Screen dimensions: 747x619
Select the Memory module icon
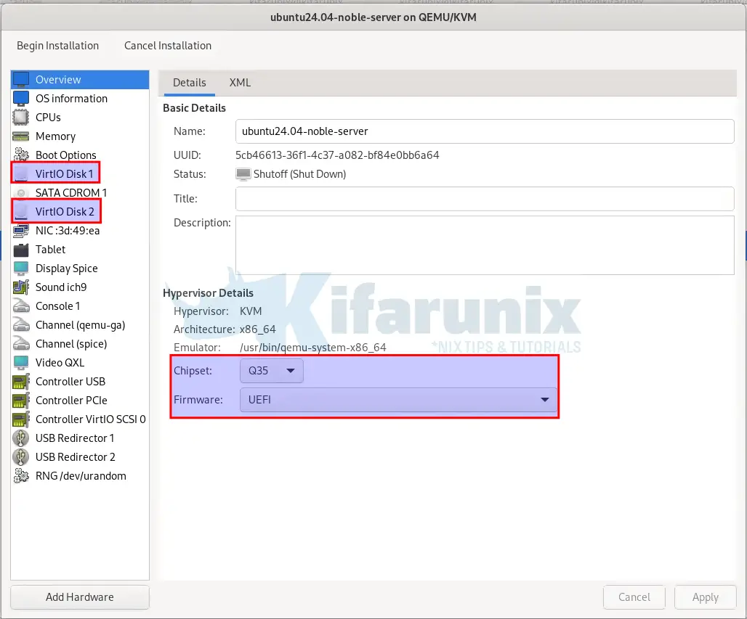[21, 136]
